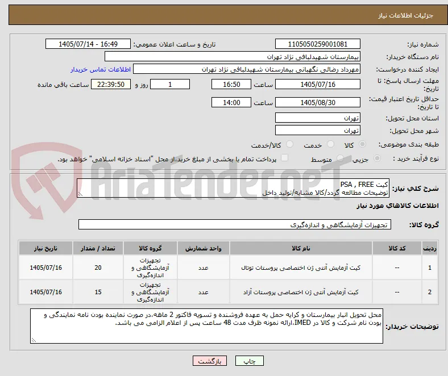Click the goods group field تجهیزات آزمایشگاهی و اندازه‌گیری
Image resolution: width=448 pixels, height=376 pixels.
tap(235, 224)
